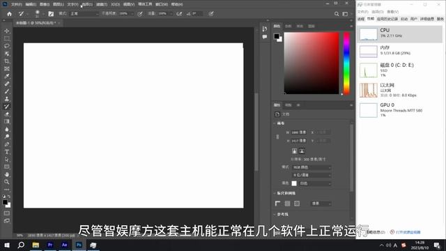Click the Home icon in options bar

9,14
